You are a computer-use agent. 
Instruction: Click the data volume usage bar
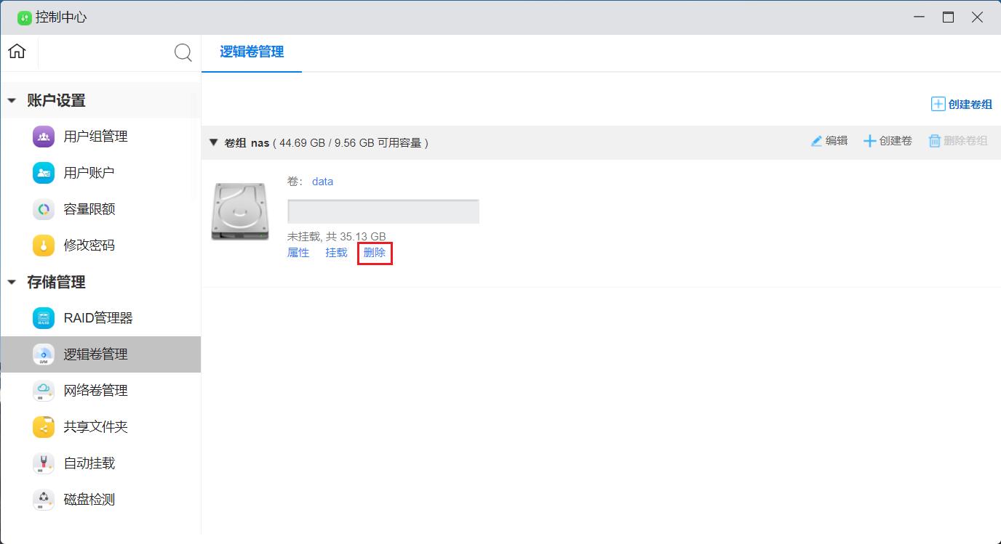(383, 211)
